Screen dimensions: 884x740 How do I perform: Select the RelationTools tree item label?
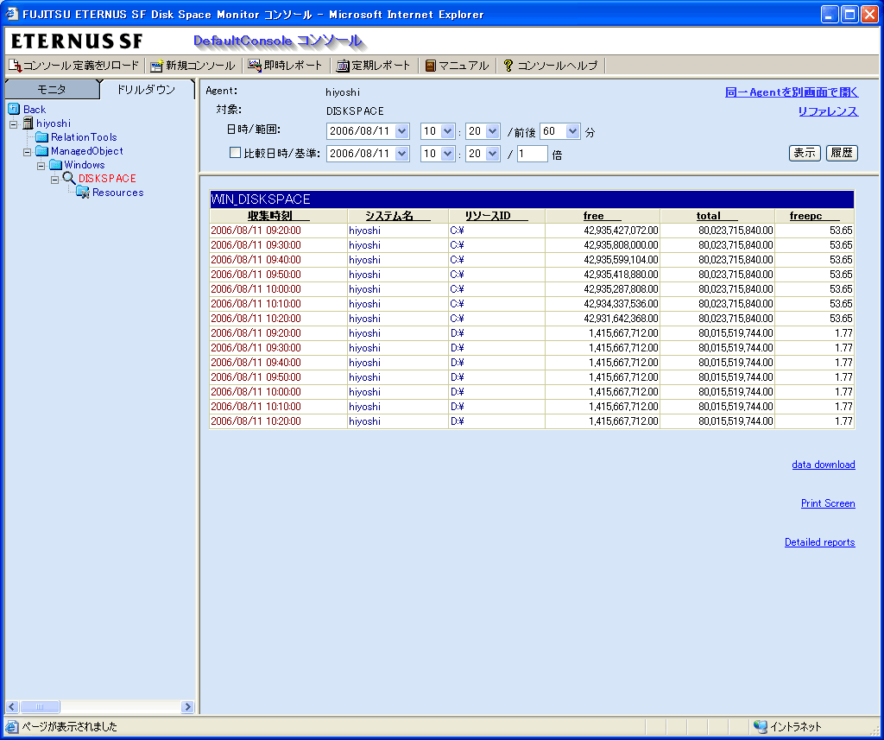click(84, 137)
